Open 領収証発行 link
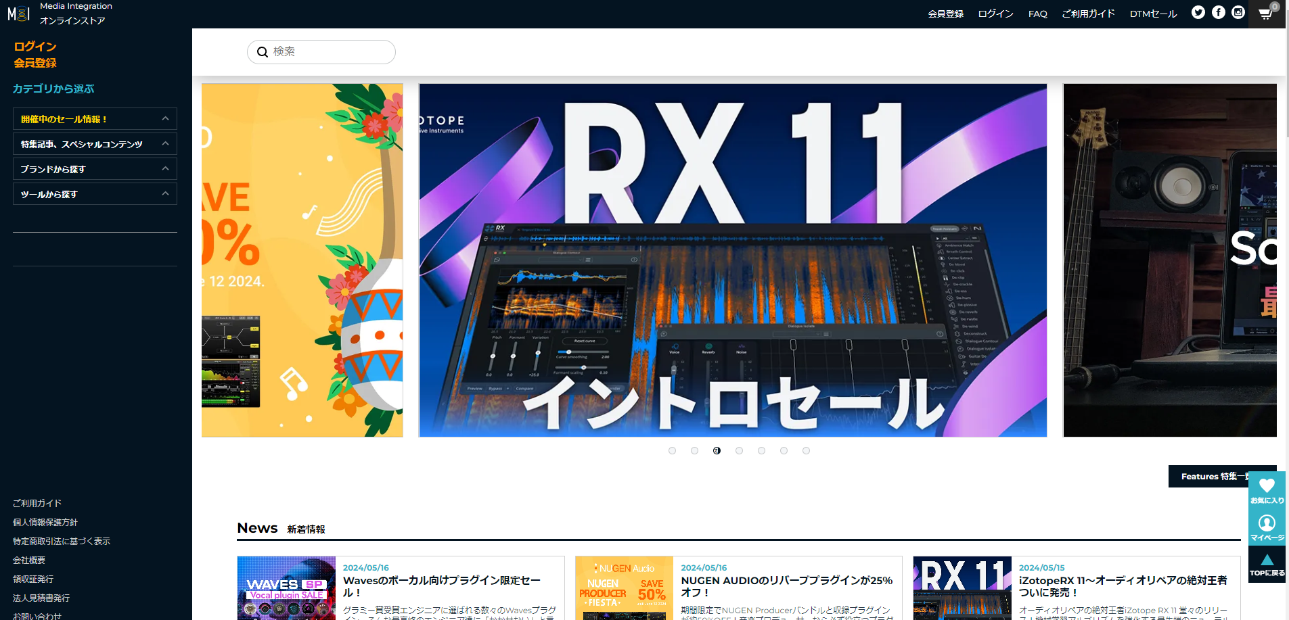Image resolution: width=1289 pixels, height=620 pixels. [x=33, y=579]
